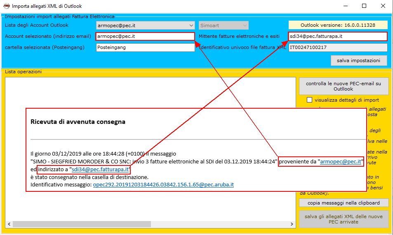Click copia messaggi nella clipboard button
The width and height of the screenshot is (393, 235).
coord(344,203)
